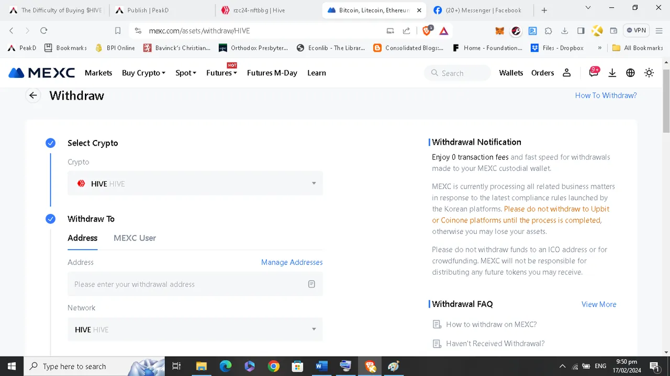The image size is (670, 376).
Task: Click the bookmark this page icon
Action: click(x=118, y=31)
